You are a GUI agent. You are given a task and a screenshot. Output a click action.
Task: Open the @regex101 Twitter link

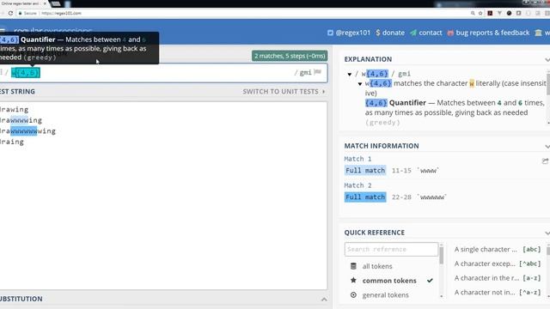point(353,33)
